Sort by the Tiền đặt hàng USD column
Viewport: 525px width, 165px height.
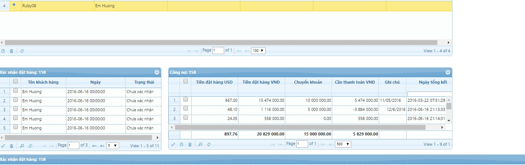pos(214,82)
